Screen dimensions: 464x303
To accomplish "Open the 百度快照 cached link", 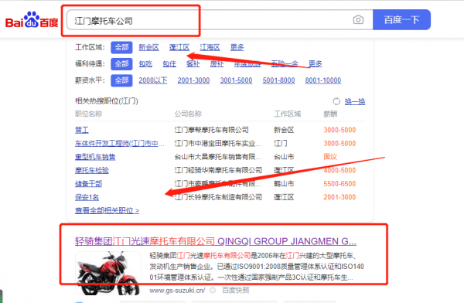I will coord(236,291).
